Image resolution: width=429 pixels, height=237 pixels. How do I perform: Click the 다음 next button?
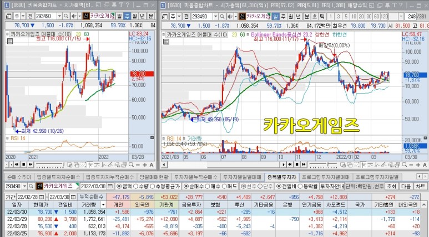click(406, 186)
